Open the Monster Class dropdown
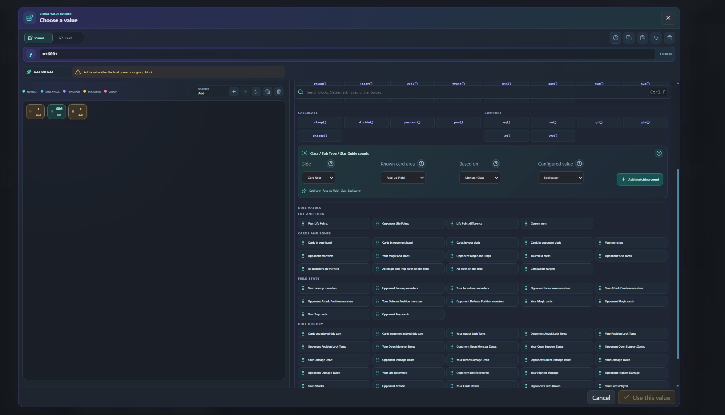Viewport: 725px width, 415px height. pyautogui.click(x=479, y=178)
